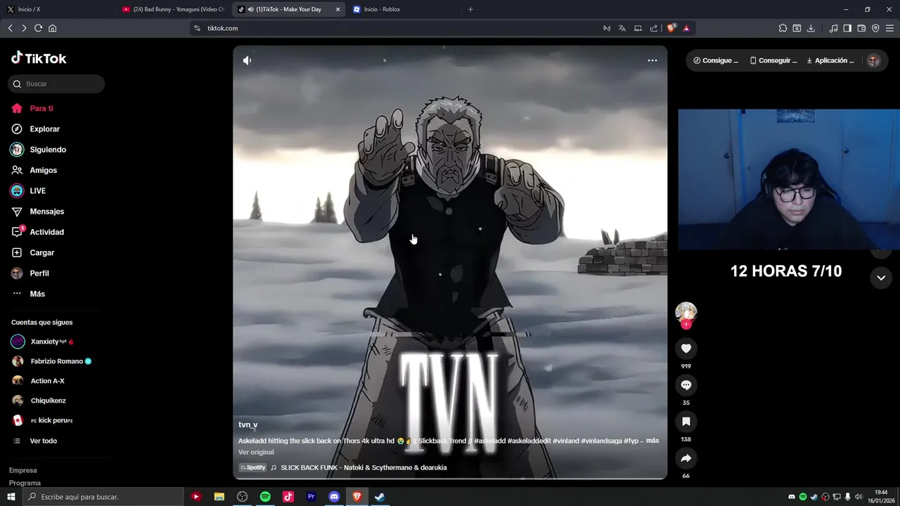Image resolution: width=900 pixels, height=506 pixels.
Task: Open the browser downloads icon
Action: tap(811, 28)
